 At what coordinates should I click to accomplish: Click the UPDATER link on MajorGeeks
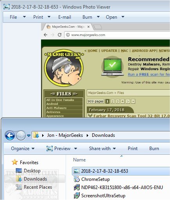[109, 51]
